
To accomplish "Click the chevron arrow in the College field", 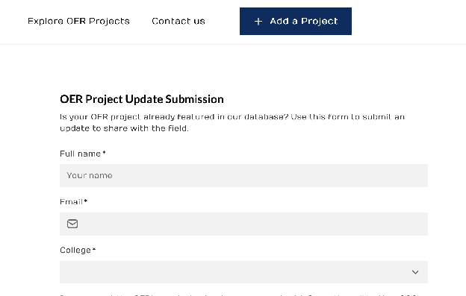I will (415, 272).
